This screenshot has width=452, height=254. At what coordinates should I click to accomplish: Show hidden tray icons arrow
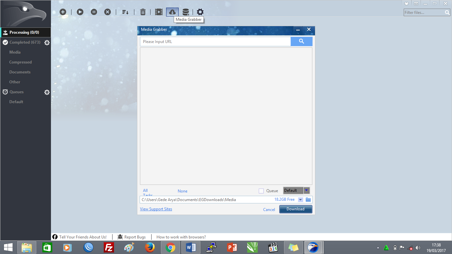point(378,248)
